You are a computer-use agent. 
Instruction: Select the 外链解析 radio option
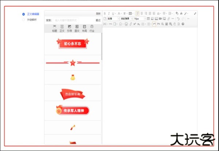(x=24, y=20)
